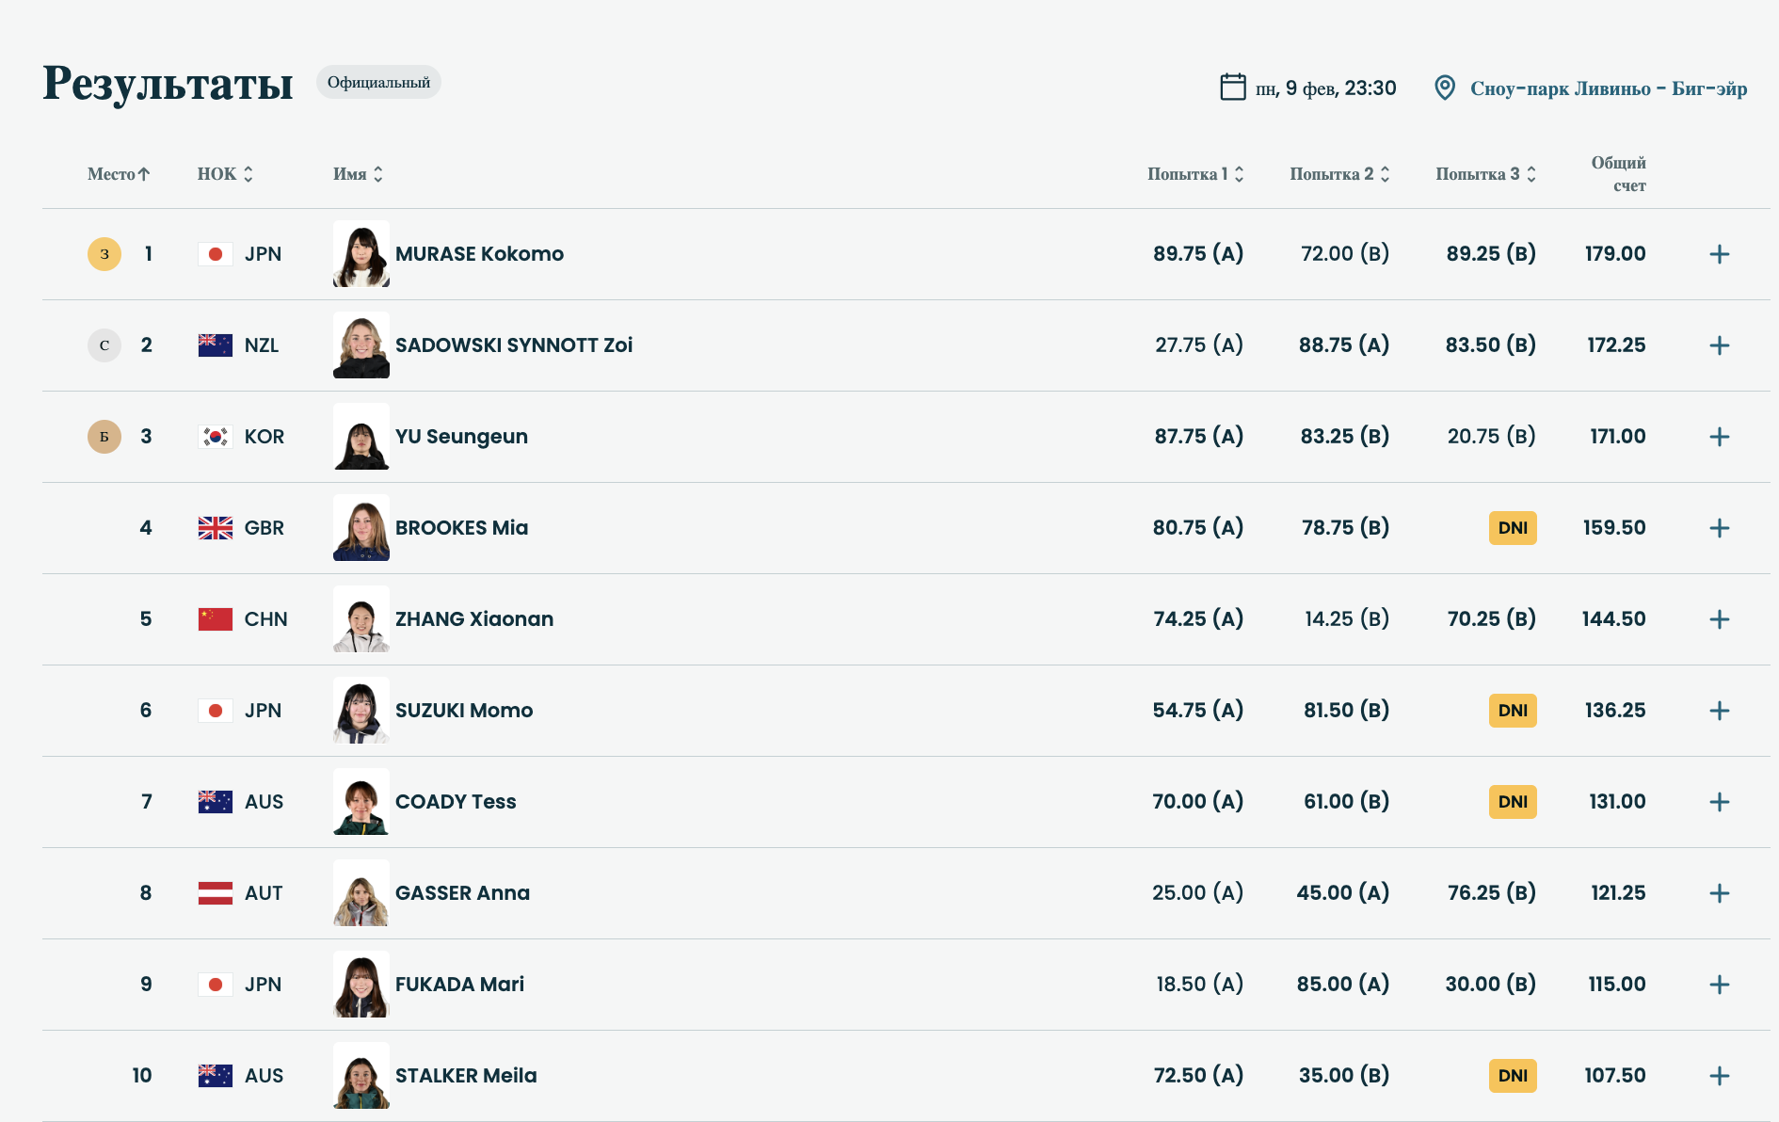The width and height of the screenshot is (1779, 1122).
Task: Sort by Попытка 3 scores
Action: pos(1485,174)
